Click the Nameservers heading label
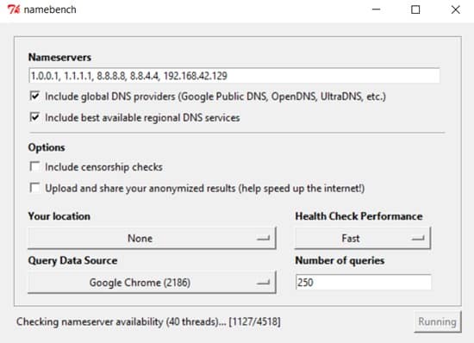This screenshot has height=343, width=474. click(x=59, y=57)
